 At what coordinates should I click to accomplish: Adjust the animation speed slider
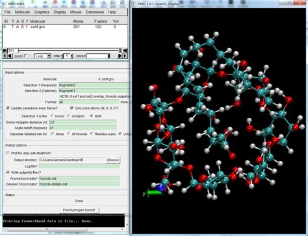(x=98, y=56)
